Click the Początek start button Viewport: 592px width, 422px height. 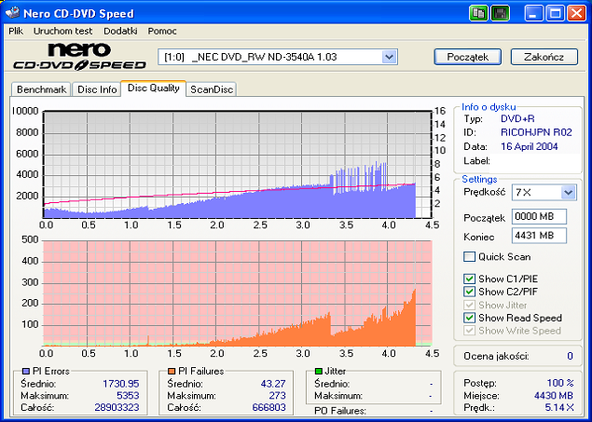point(467,57)
